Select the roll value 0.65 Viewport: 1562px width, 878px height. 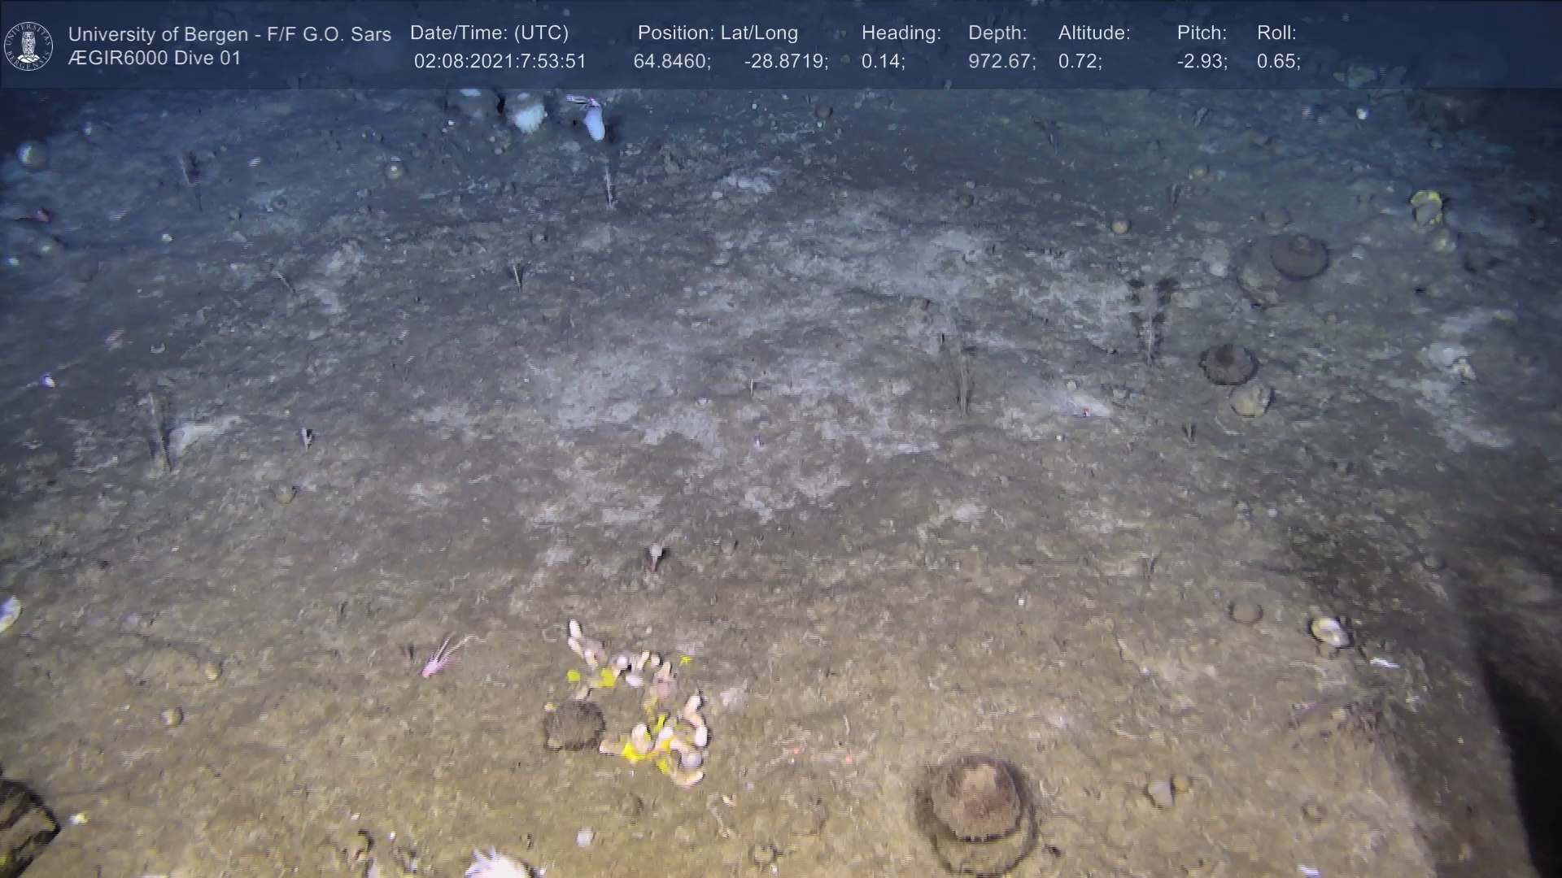pos(1277,62)
